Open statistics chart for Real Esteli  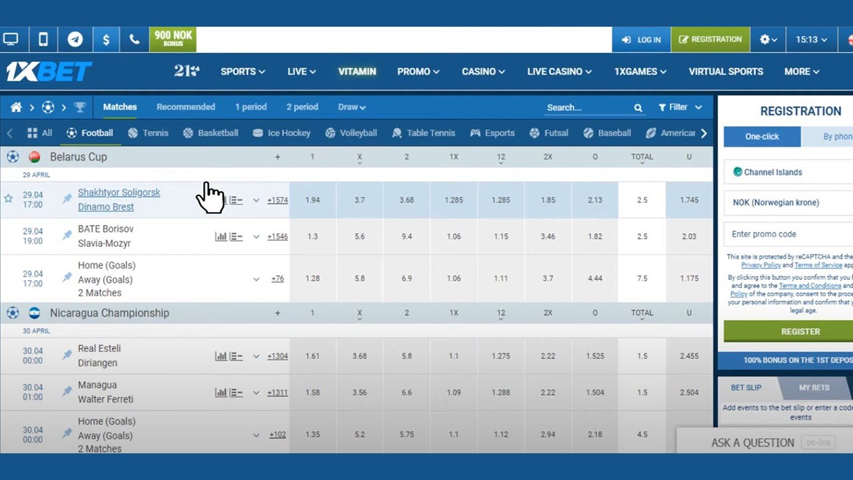(x=221, y=356)
